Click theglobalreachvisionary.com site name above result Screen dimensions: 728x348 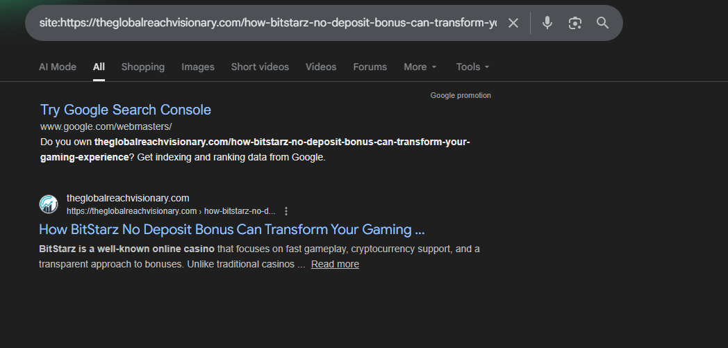[x=128, y=198]
